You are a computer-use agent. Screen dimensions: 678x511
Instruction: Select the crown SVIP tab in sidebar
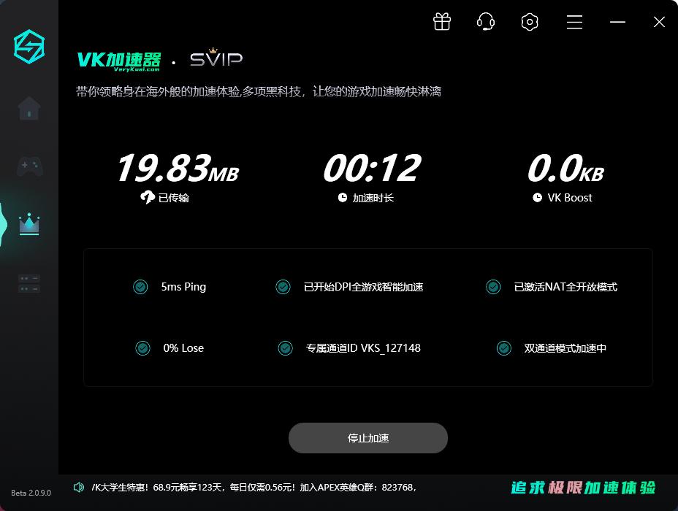coord(29,224)
